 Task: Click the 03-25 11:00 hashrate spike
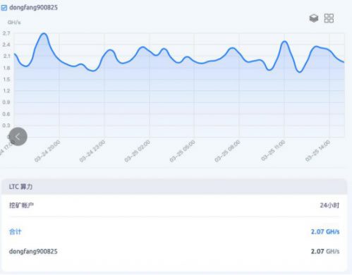click(285, 42)
